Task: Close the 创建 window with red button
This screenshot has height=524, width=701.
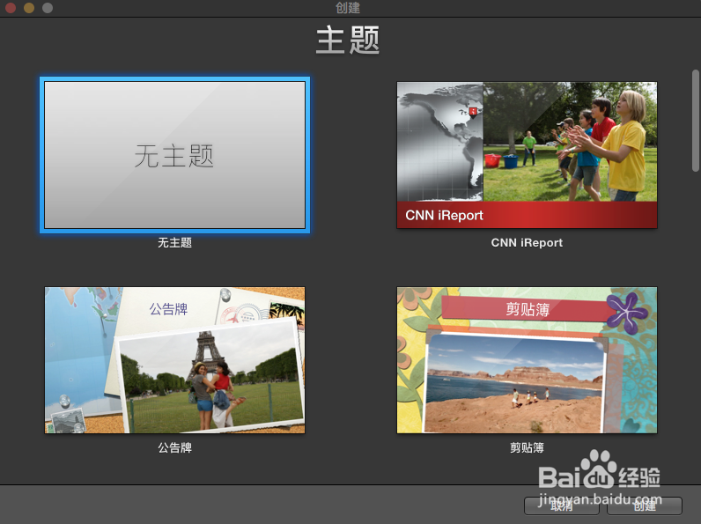Action: tap(11, 8)
